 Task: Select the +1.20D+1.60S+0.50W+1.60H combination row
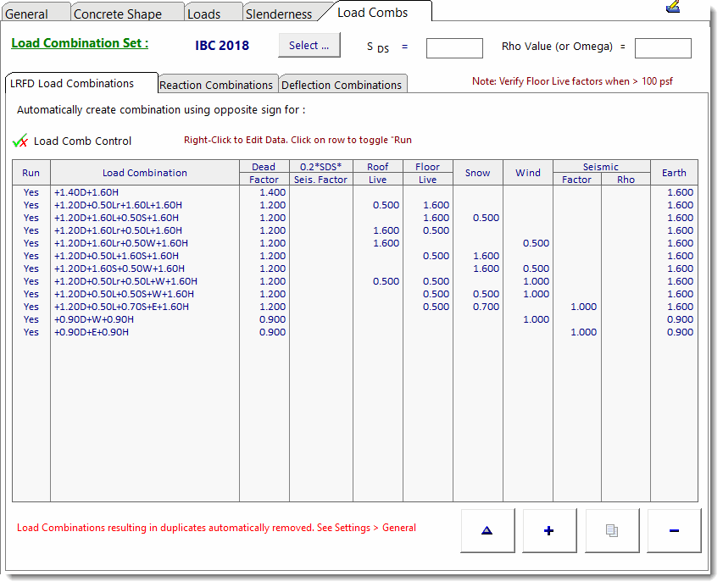[119, 269]
